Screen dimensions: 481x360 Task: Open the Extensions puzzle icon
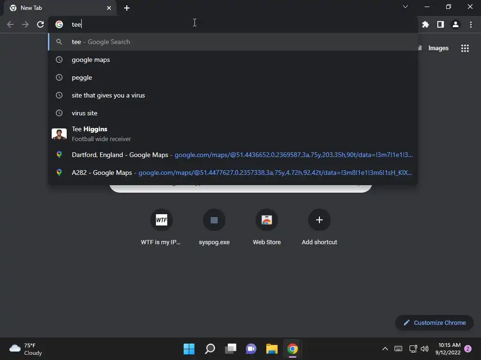pyautogui.click(x=425, y=24)
